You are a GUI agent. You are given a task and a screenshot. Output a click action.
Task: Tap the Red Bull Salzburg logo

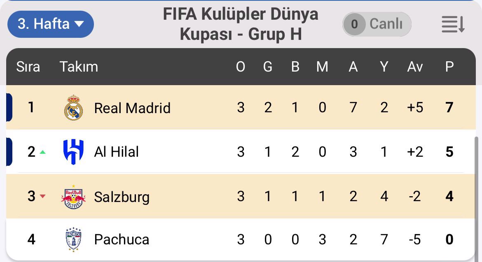73,197
